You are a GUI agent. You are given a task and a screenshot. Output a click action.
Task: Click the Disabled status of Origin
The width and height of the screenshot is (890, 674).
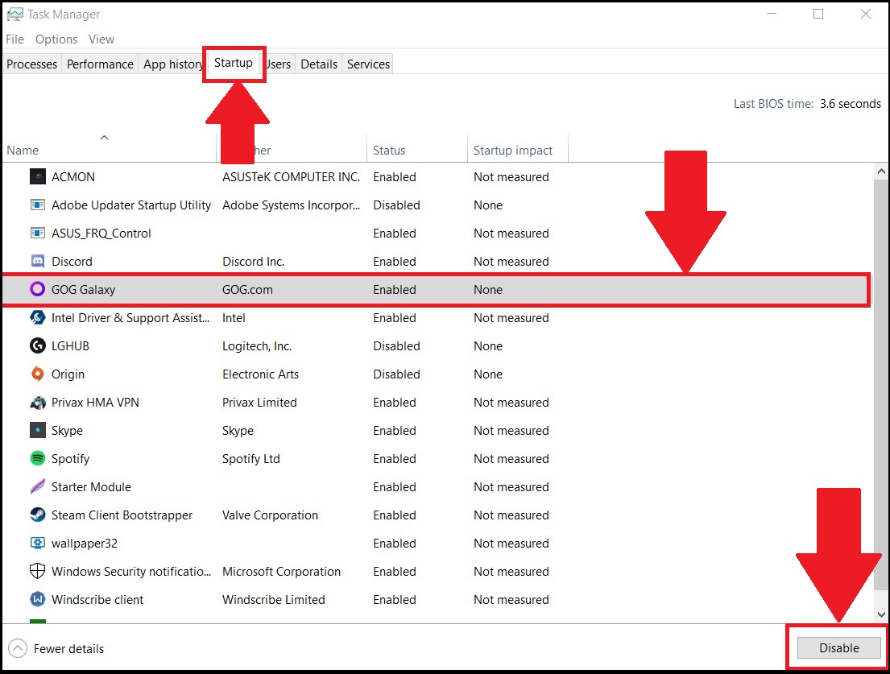(x=397, y=374)
